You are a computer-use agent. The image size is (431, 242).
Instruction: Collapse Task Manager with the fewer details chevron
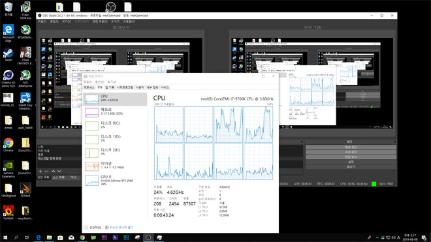86,228
